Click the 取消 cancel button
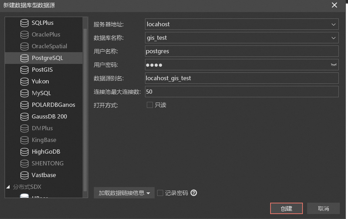 tap(323, 208)
